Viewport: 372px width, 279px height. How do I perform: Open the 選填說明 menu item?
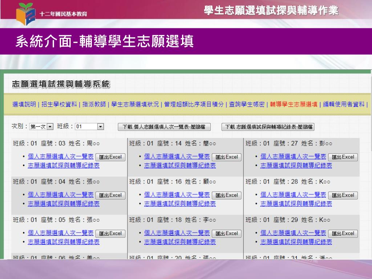pyautogui.click(x=24, y=104)
